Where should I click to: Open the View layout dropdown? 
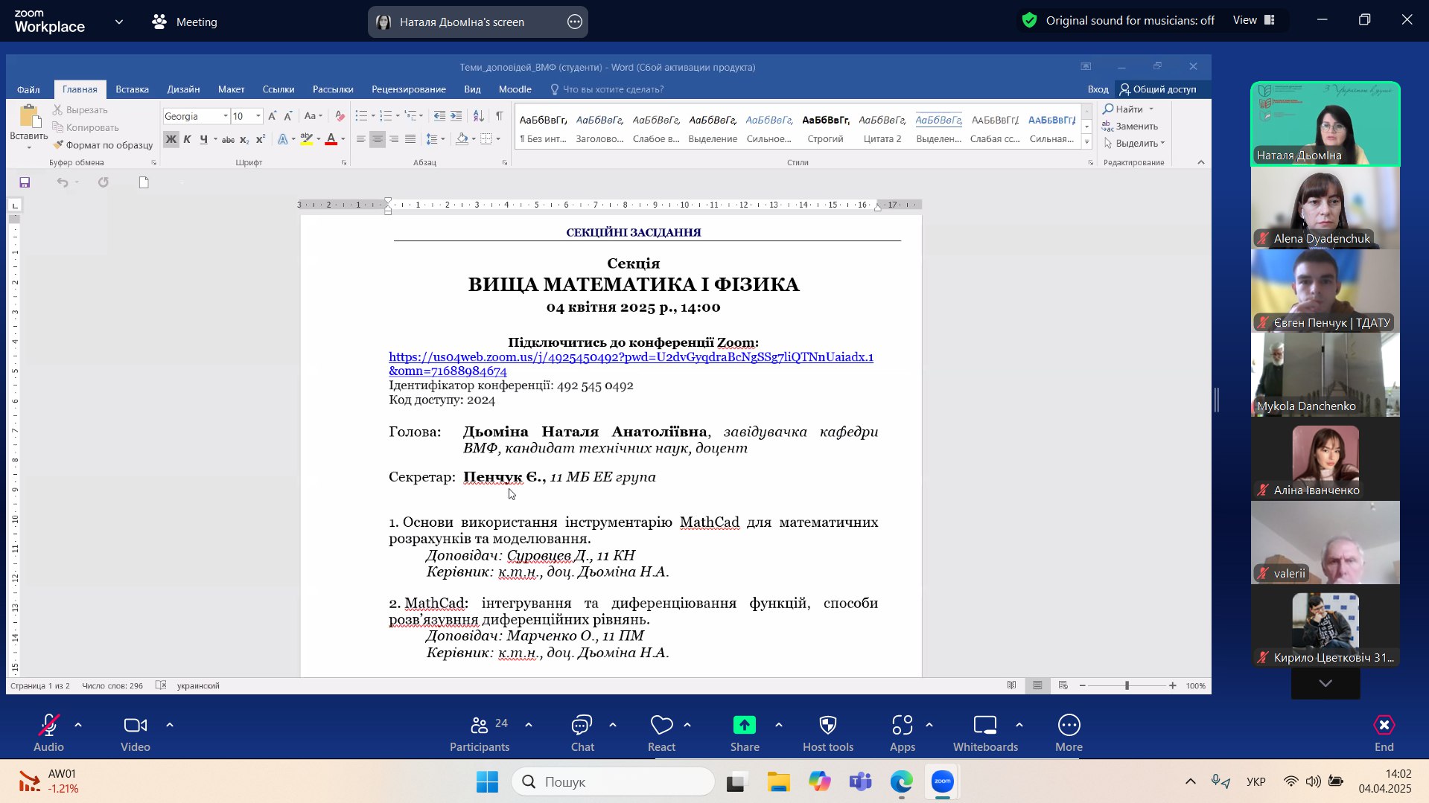[1253, 20]
